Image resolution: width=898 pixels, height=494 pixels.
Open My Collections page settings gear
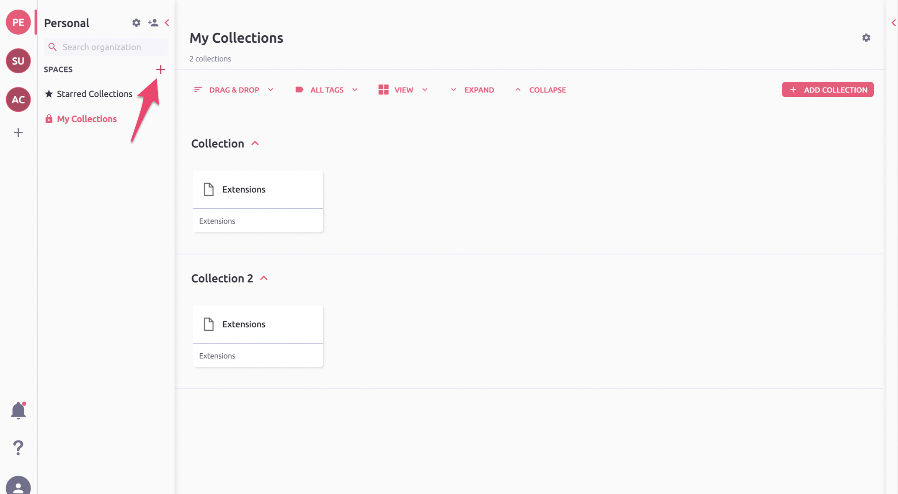coord(866,38)
